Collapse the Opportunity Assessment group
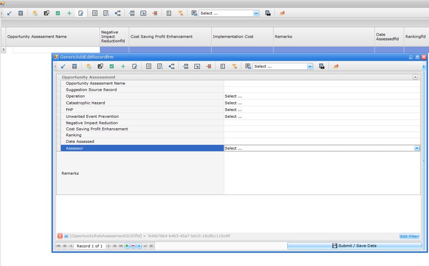The height and width of the screenshot is (266, 429). pos(415,77)
